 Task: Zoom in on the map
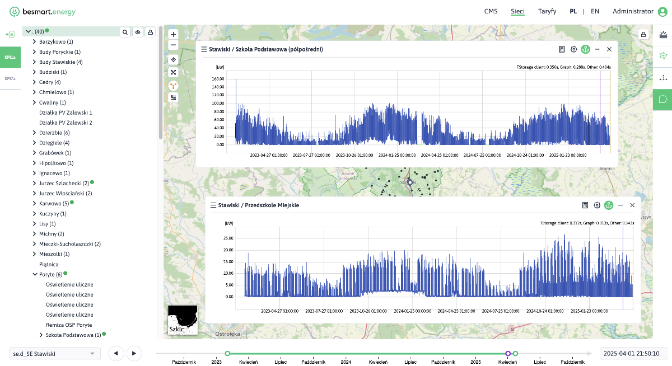coord(174,34)
